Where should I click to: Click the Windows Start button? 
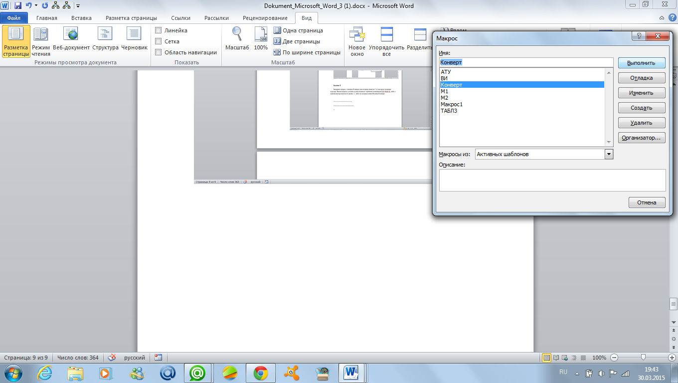coord(13,373)
